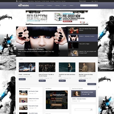
Task: Focus the sidebar search input field
Action: point(83,110)
